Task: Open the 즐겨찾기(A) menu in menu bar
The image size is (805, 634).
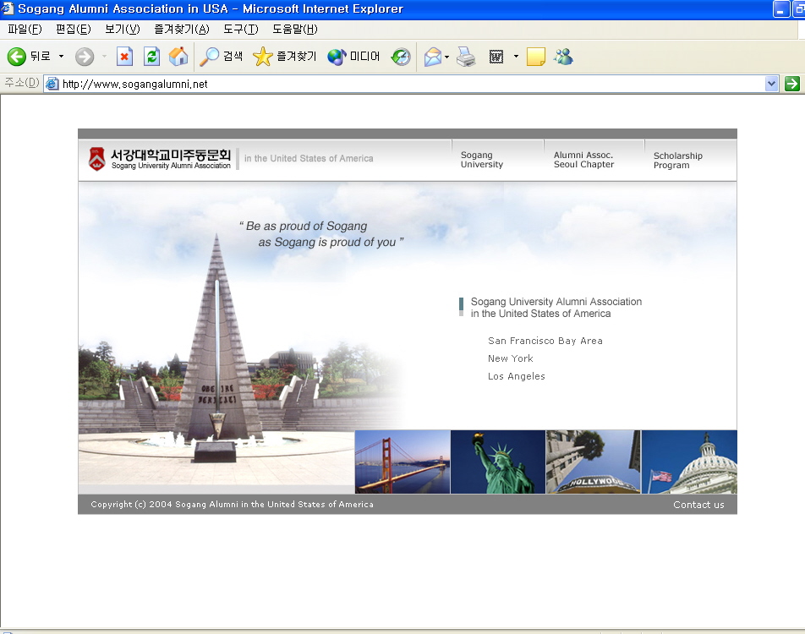Action: tap(181, 30)
